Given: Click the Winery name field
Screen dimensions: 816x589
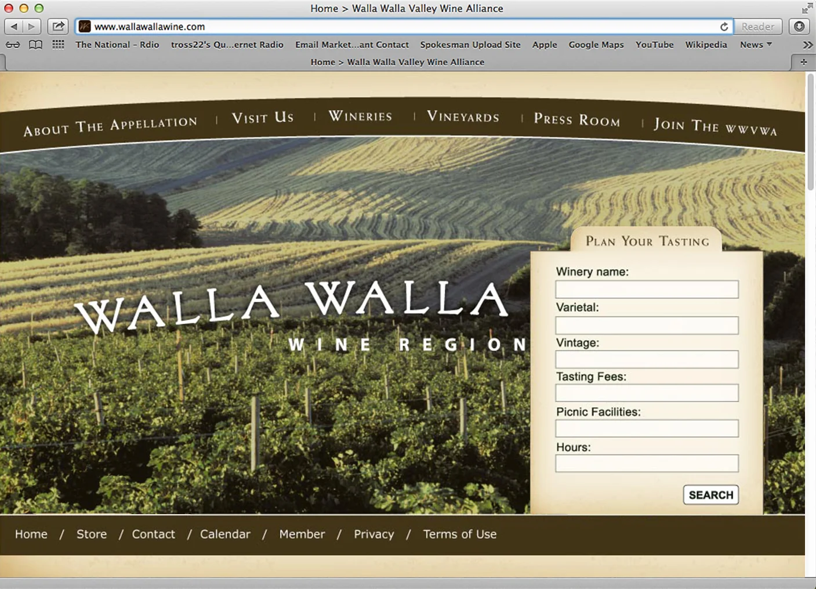Looking at the screenshot, I should 647,290.
